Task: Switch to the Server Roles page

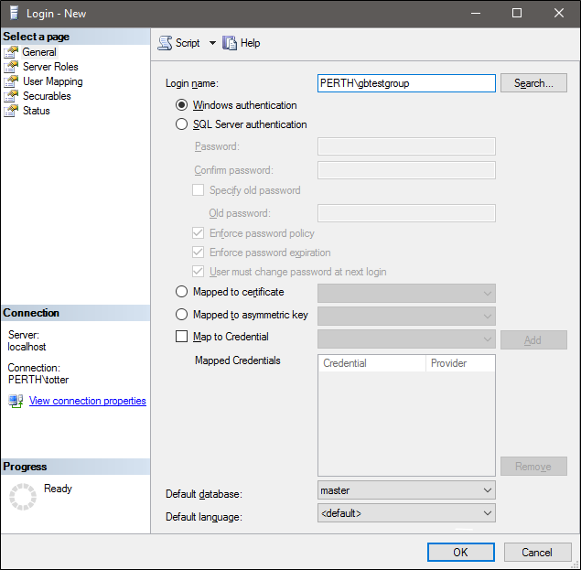Action: click(50, 67)
